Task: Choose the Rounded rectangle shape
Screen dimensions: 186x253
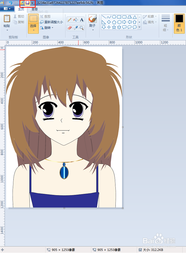Action: tap(124, 17)
